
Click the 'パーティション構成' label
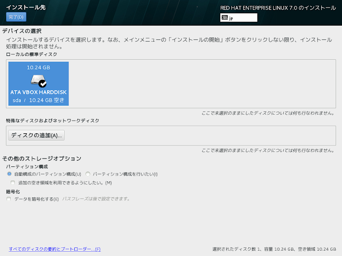(27, 167)
